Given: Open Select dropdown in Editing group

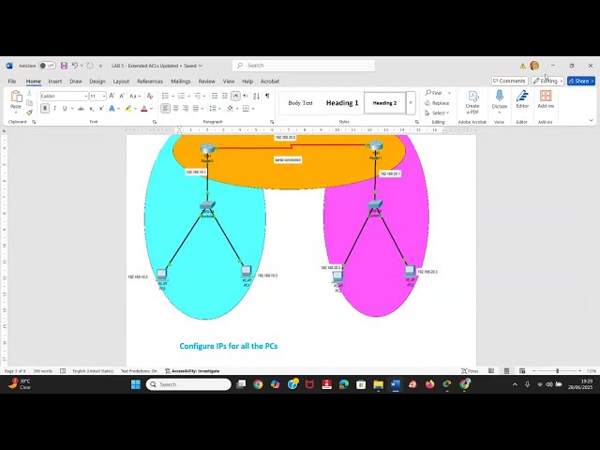Looking at the screenshot, I should 437,112.
